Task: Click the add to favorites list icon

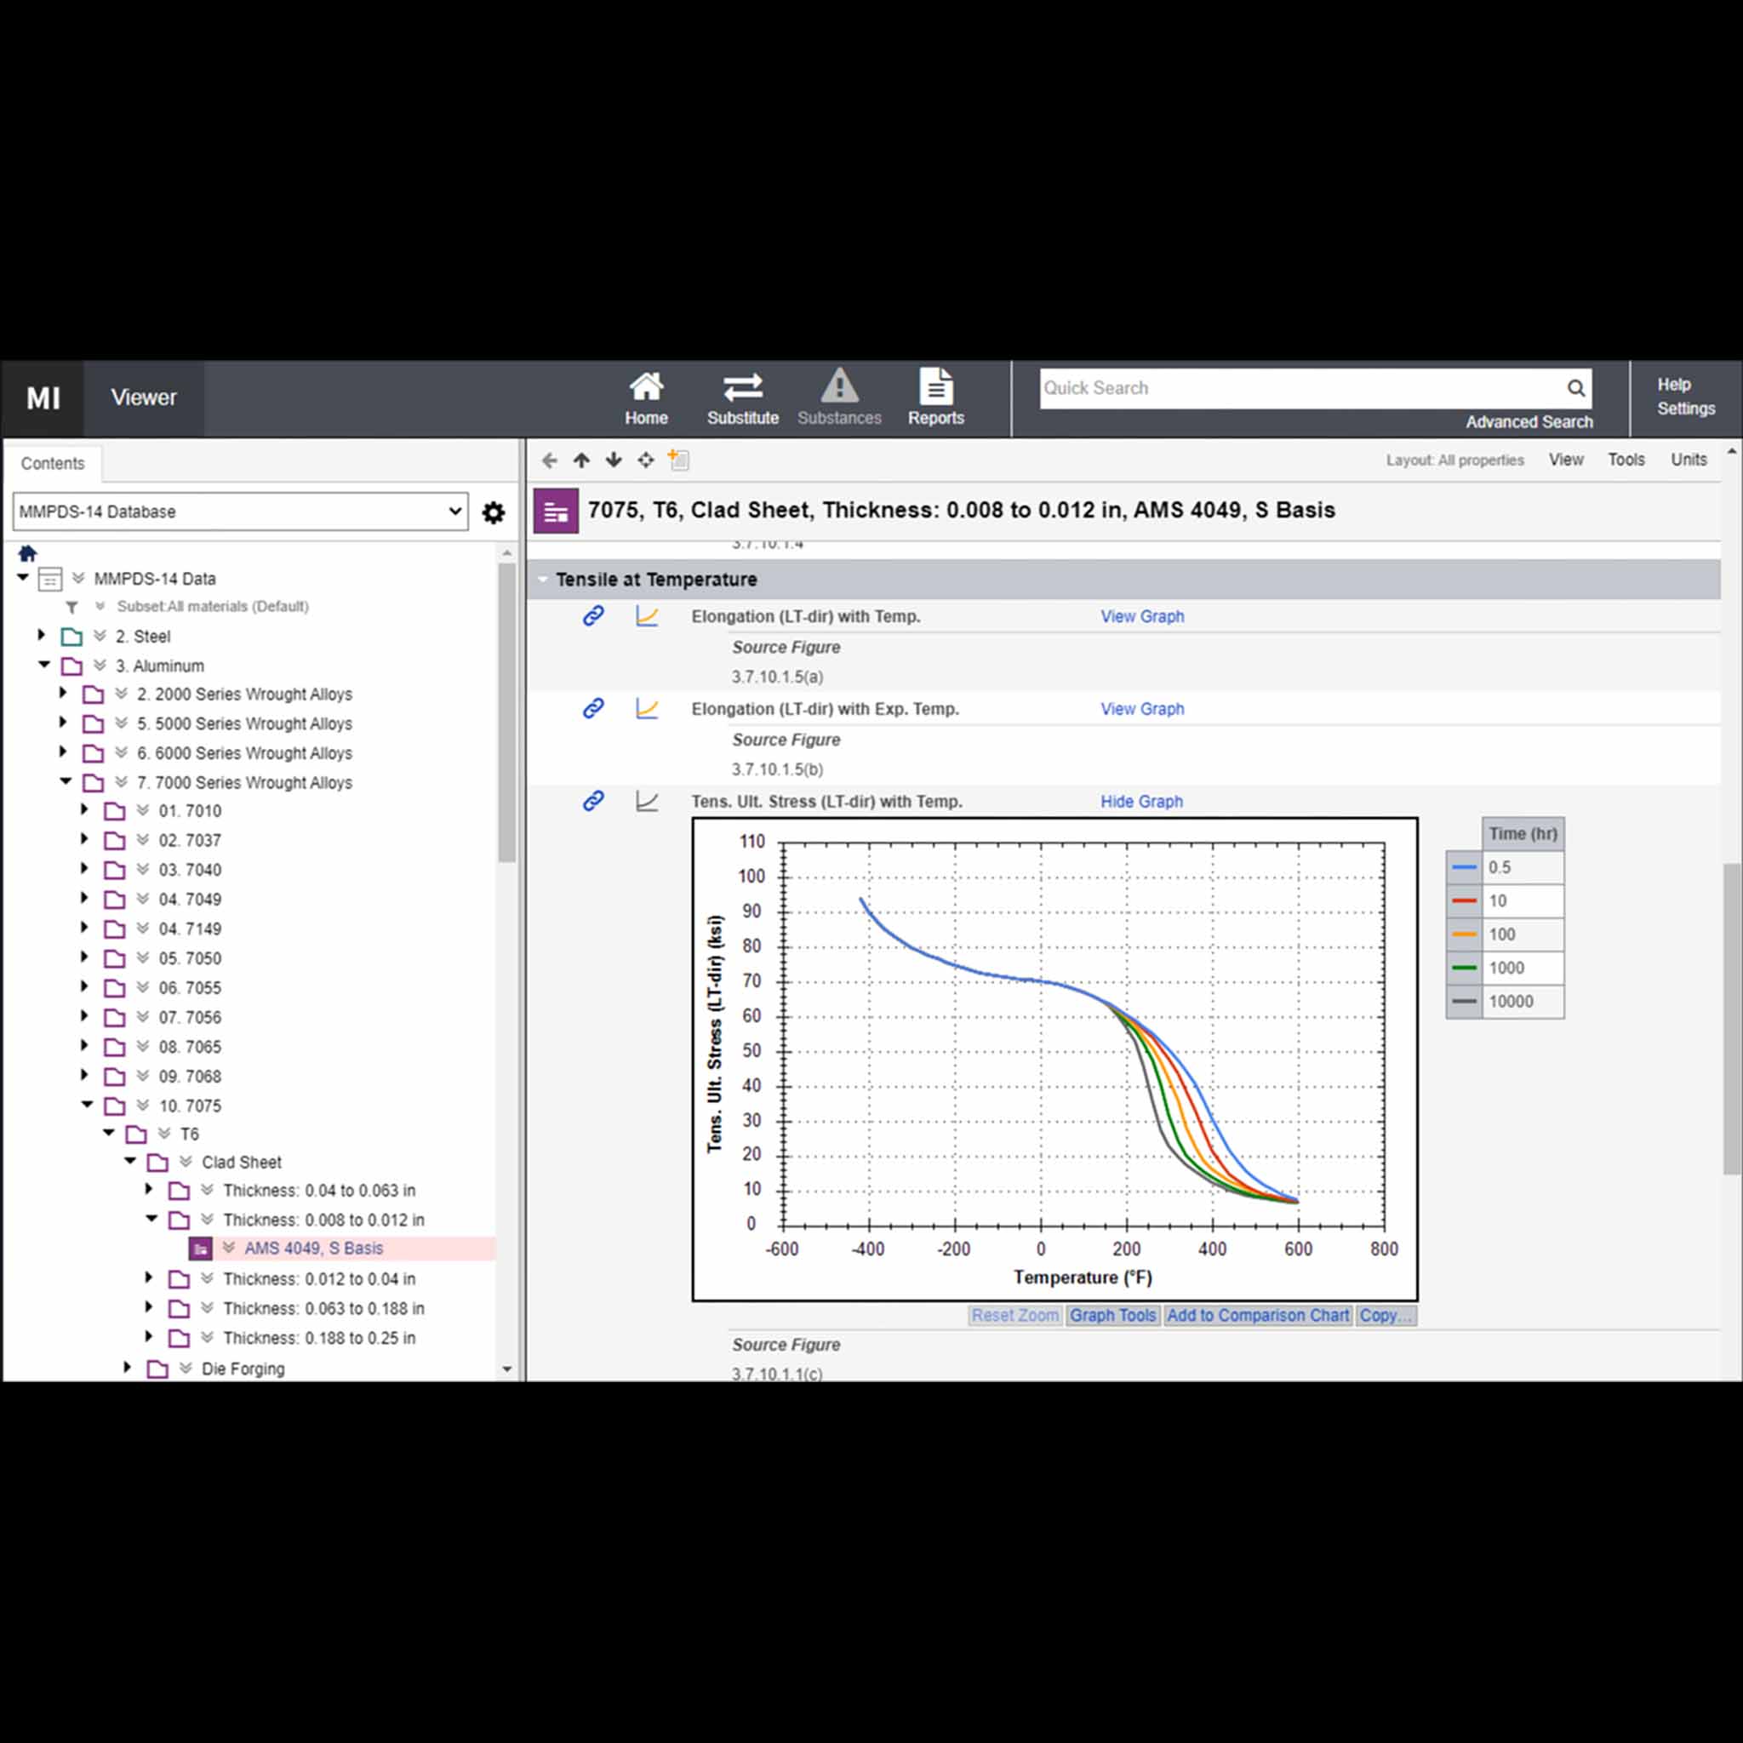Action: pyautogui.click(x=678, y=461)
